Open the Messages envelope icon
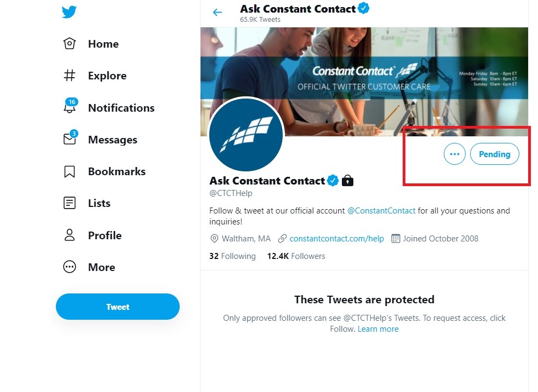Viewport: 538px width, 392px height. pyautogui.click(x=70, y=139)
